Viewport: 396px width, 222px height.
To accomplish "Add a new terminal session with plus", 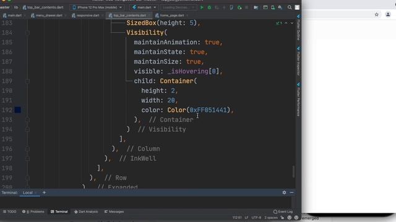I will pos(44,192).
